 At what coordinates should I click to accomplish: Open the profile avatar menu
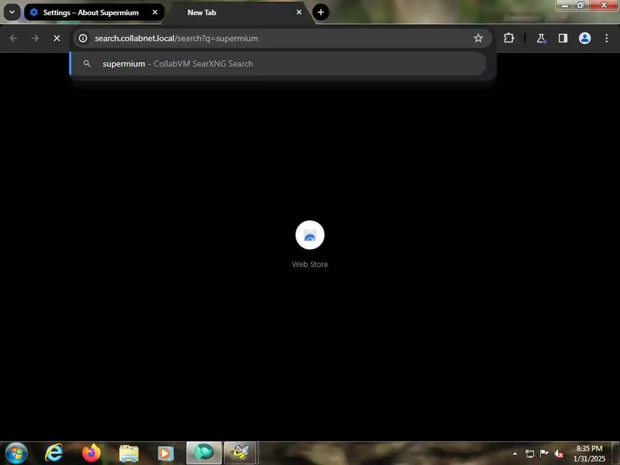pyautogui.click(x=584, y=38)
